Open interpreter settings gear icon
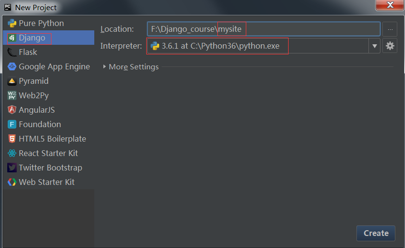The height and width of the screenshot is (248, 405). [x=390, y=46]
